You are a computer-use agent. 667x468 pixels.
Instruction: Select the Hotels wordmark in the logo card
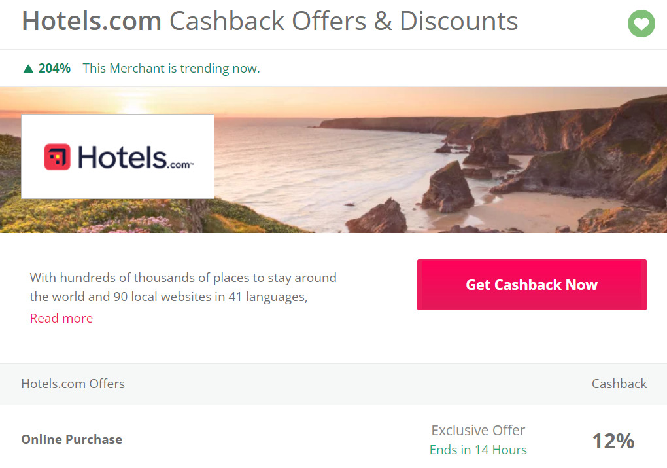point(122,157)
